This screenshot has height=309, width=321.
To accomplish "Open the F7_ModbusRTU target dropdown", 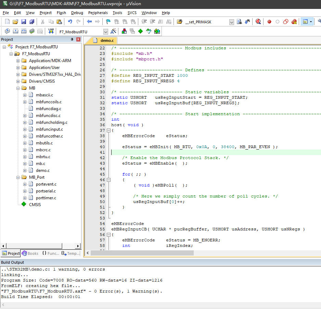I will (x=105, y=32).
